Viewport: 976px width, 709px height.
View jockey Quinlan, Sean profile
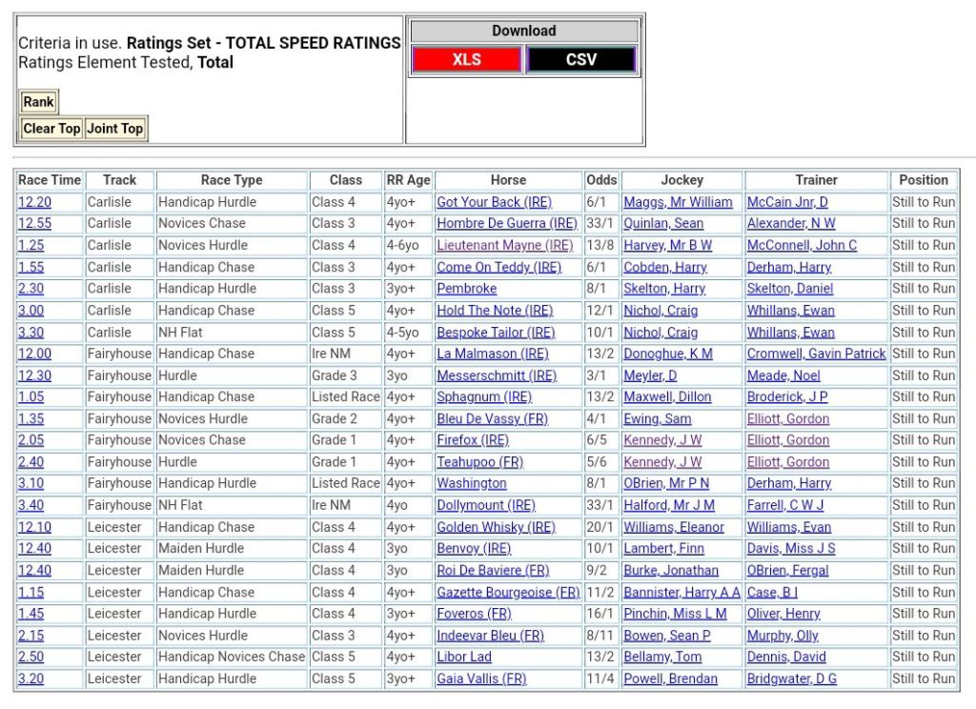click(x=663, y=224)
